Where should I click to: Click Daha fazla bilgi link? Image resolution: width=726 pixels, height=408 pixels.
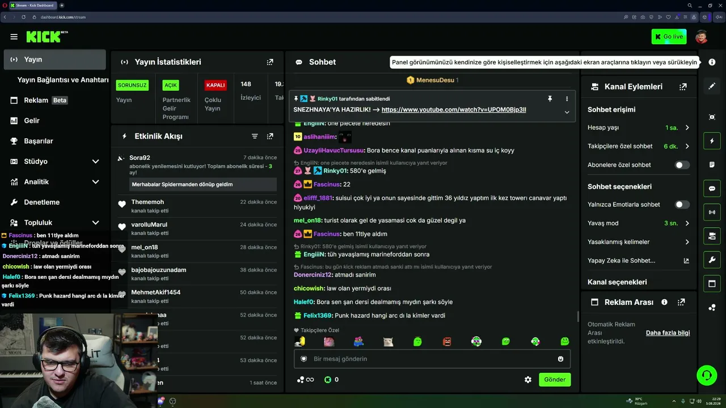click(x=668, y=333)
